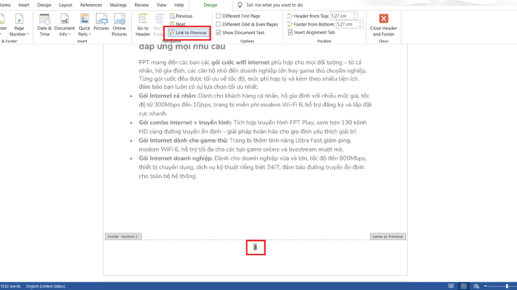Screen dimensions: 517x290
Task: Toggle Different Odd & Even Pages checkbox
Action: pos(218,24)
